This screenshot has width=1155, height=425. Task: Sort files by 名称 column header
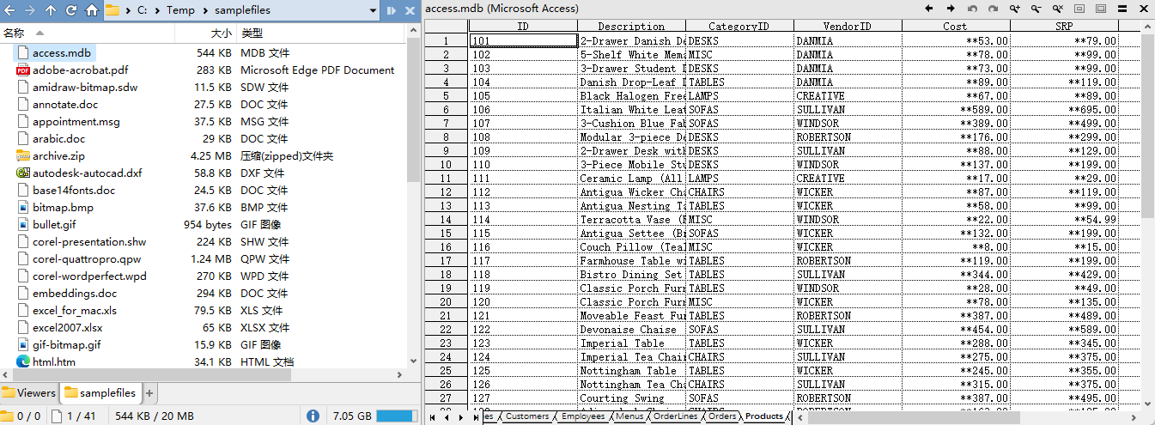(x=88, y=33)
